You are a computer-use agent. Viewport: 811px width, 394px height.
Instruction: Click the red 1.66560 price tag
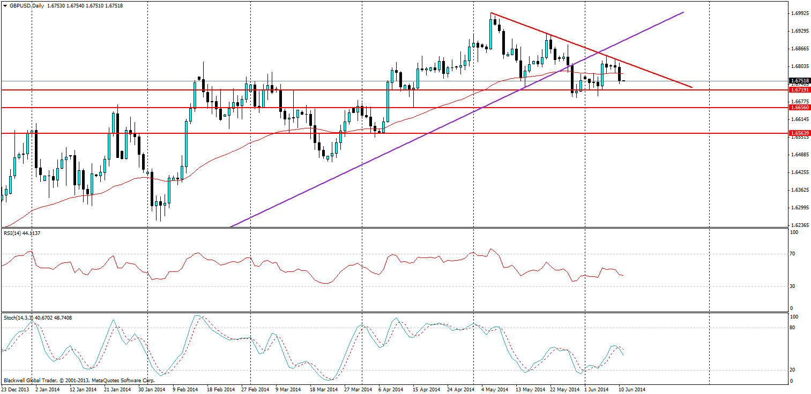pyautogui.click(x=799, y=108)
